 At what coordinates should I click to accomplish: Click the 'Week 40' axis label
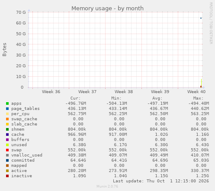click(196, 92)
